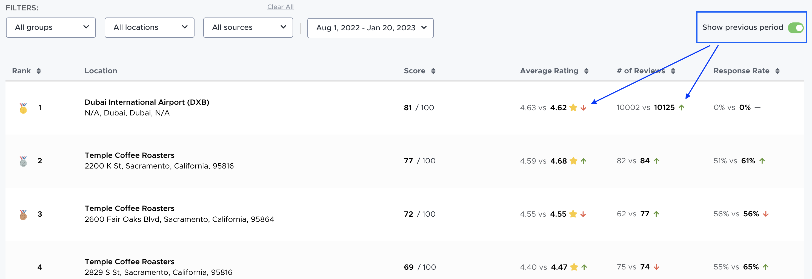Click the red down arrow beside rating 4.62
The width and height of the screenshot is (812, 279).
583,108
